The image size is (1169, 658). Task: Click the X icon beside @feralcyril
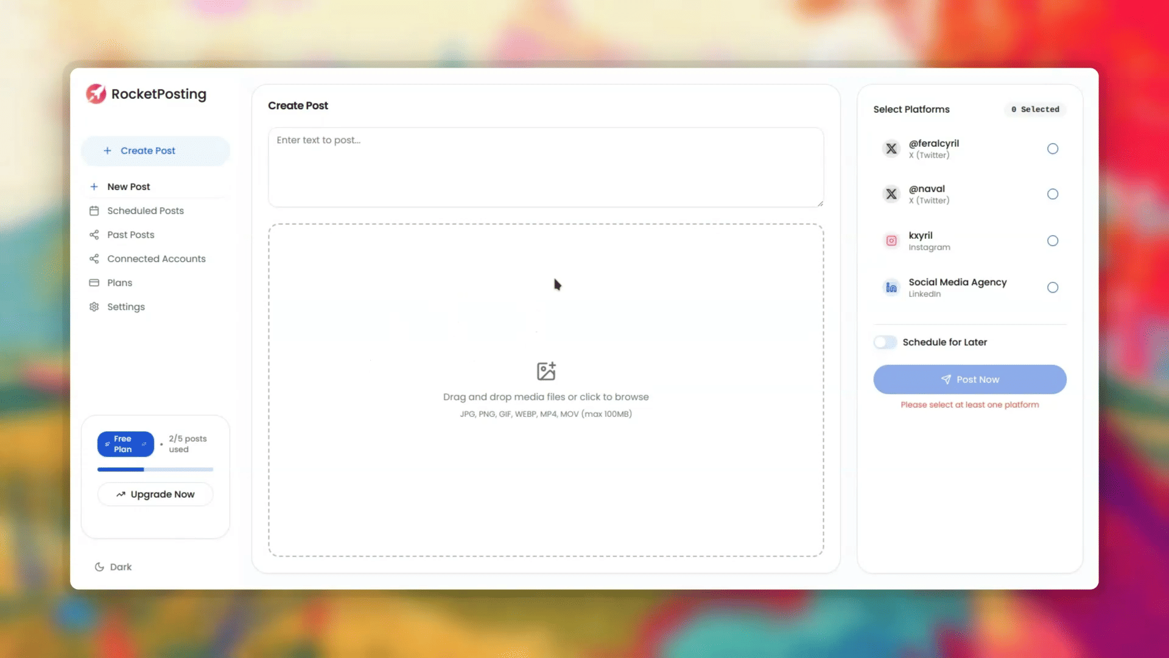point(891,149)
